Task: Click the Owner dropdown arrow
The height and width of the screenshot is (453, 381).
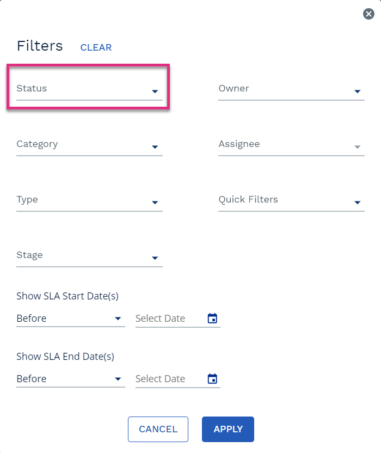Action: (357, 91)
